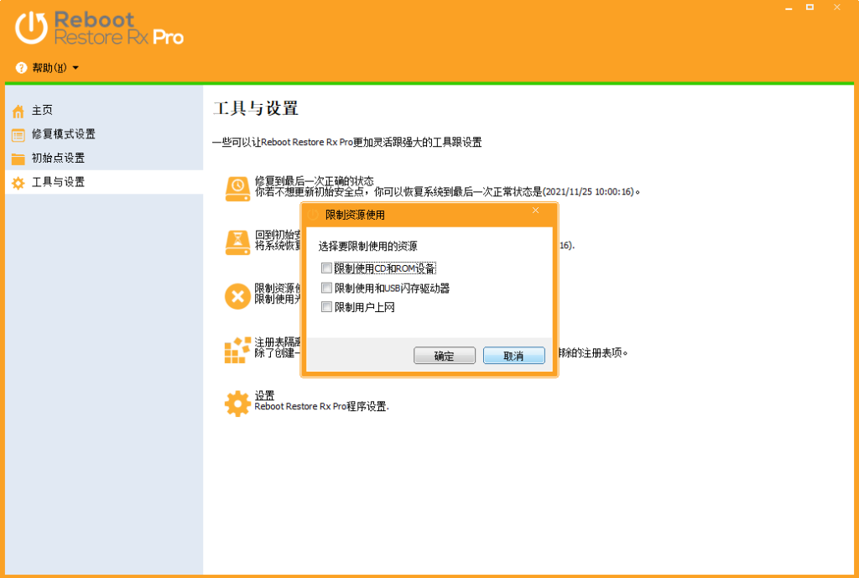Click the 工具与设置 gear icon in sidebar
Screen dimensions: 859x578
(17, 181)
